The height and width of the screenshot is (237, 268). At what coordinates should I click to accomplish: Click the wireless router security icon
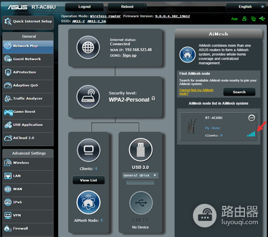click(x=88, y=97)
